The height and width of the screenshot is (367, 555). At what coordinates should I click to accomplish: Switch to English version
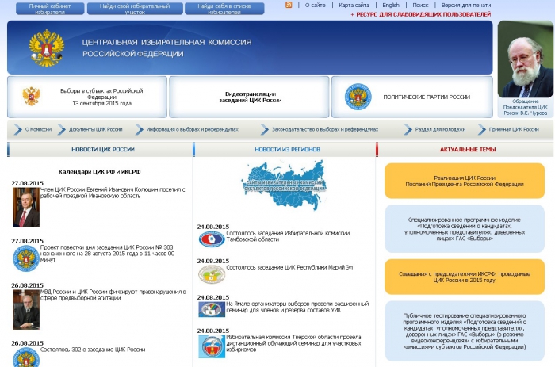[391, 6]
